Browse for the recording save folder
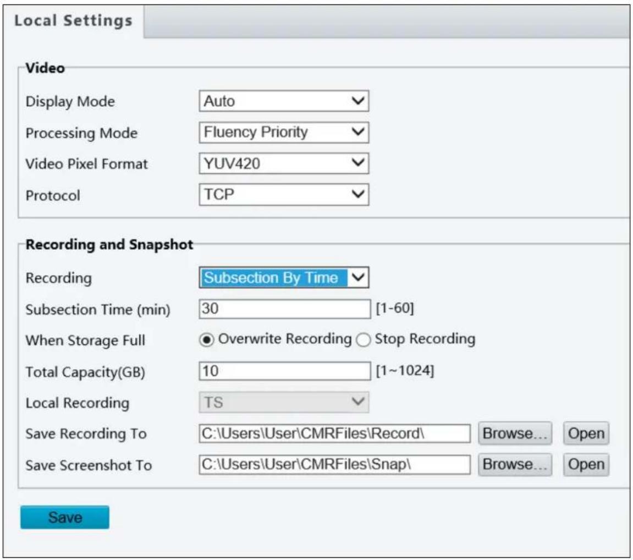The width and height of the screenshot is (633, 560). [515, 433]
